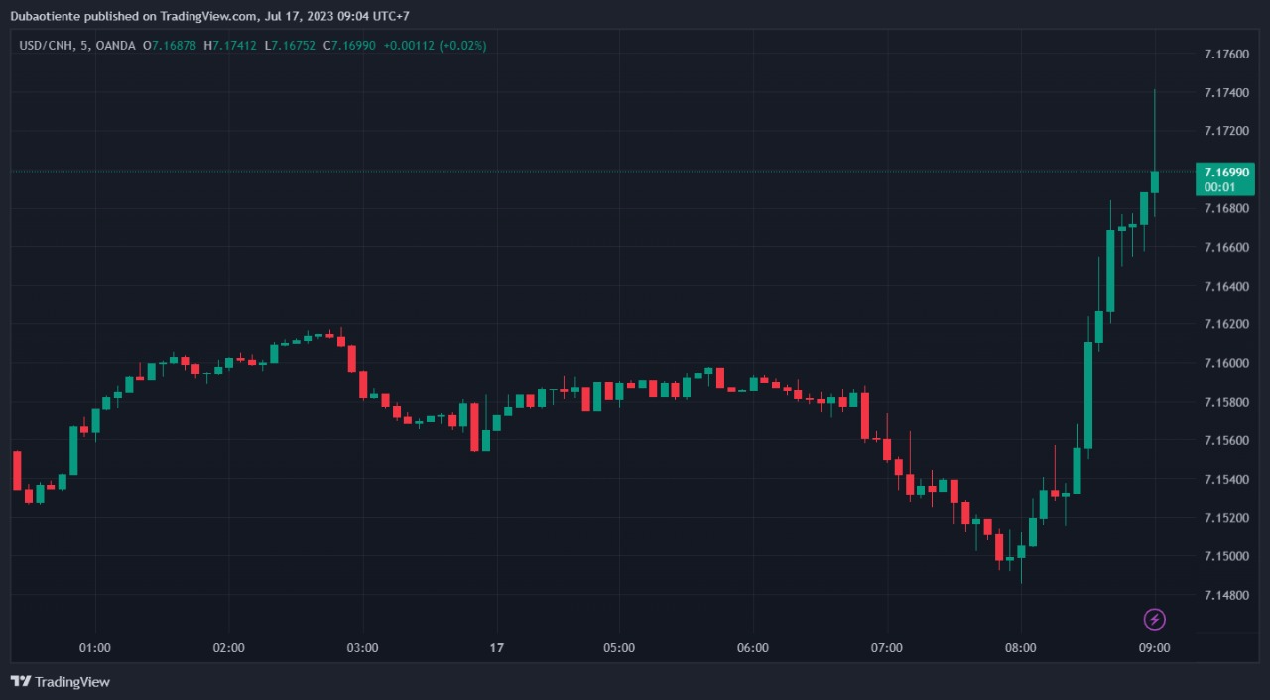Select the 06:00 time axis label
Screen dimensions: 1270x700
coord(753,648)
